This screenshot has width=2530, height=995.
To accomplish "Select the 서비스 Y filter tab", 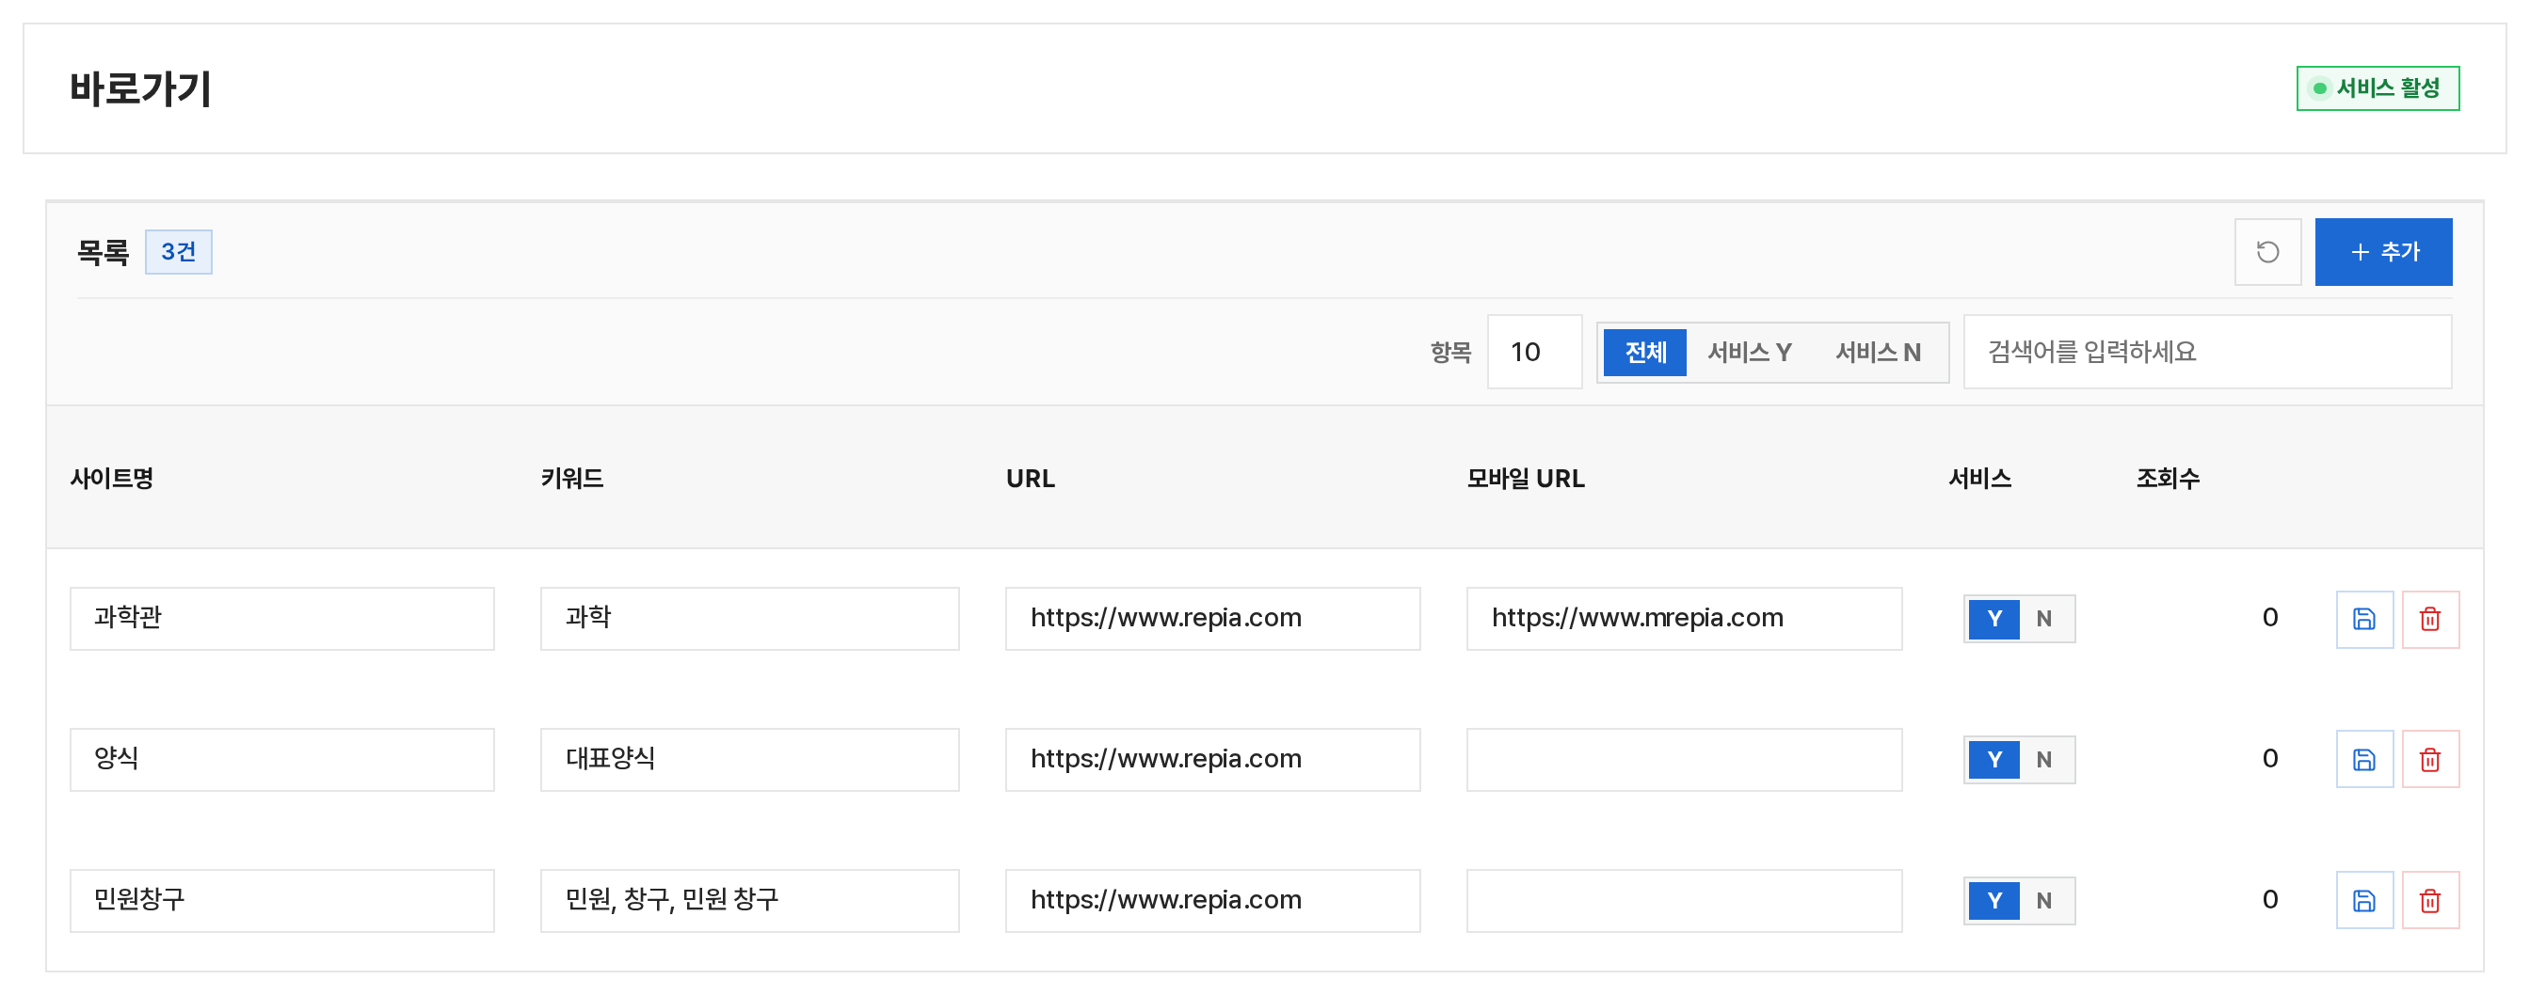I will (x=1749, y=353).
